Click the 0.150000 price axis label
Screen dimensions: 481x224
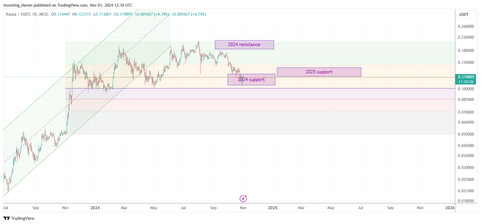coord(466,62)
